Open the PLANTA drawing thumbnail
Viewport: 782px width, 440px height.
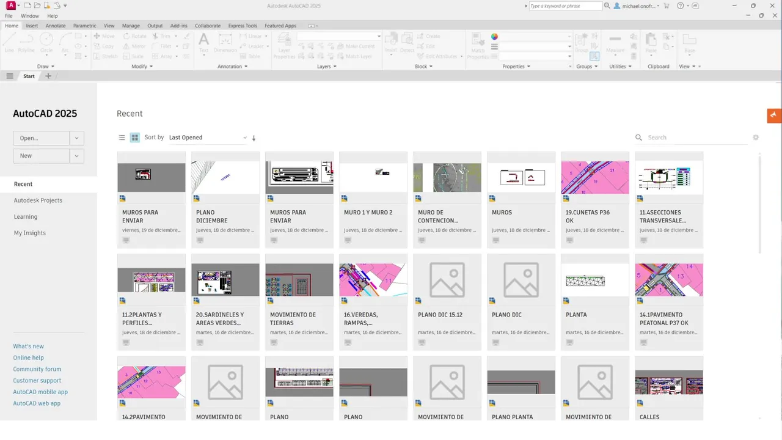pyautogui.click(x=595, y=280)
